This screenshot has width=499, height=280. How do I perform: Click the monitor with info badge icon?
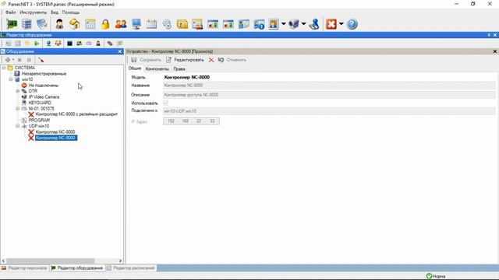coord(259,24)
